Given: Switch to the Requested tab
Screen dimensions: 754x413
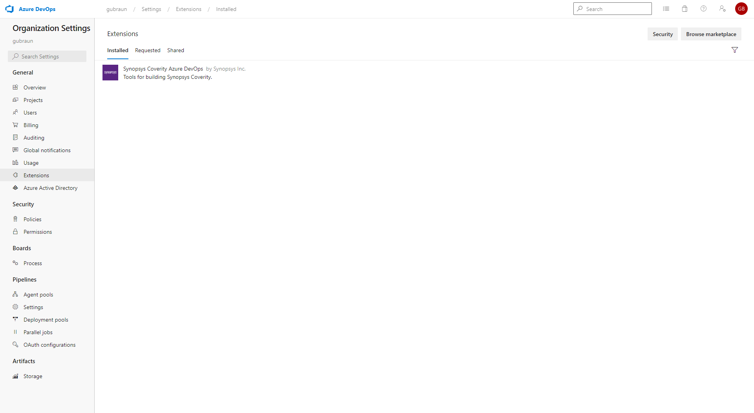Looking at the screenshot, I should point(148,50).
